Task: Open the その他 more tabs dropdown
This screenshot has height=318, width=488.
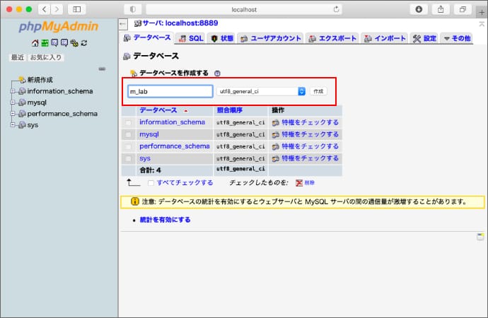Action: click(457, 38)
